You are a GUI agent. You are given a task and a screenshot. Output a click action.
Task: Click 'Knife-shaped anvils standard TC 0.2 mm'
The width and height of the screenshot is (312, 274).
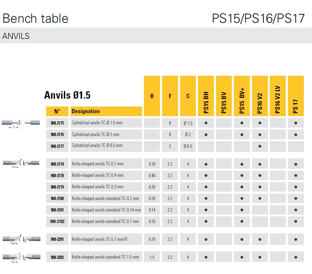tap(106, 198)
